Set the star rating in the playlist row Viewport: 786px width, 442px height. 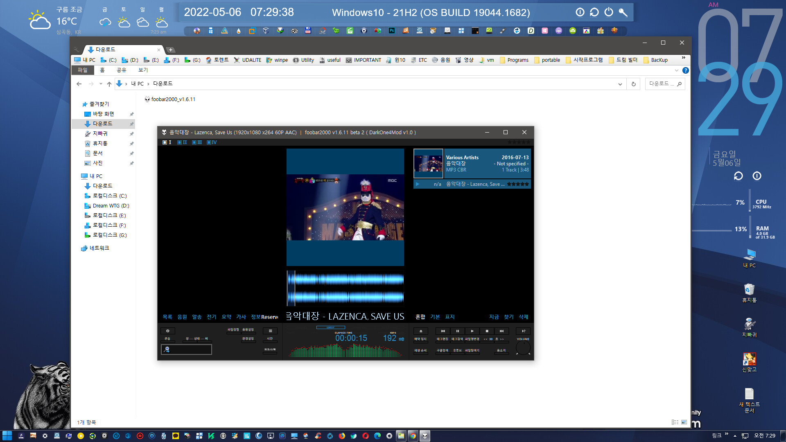[x=518, y=184]
